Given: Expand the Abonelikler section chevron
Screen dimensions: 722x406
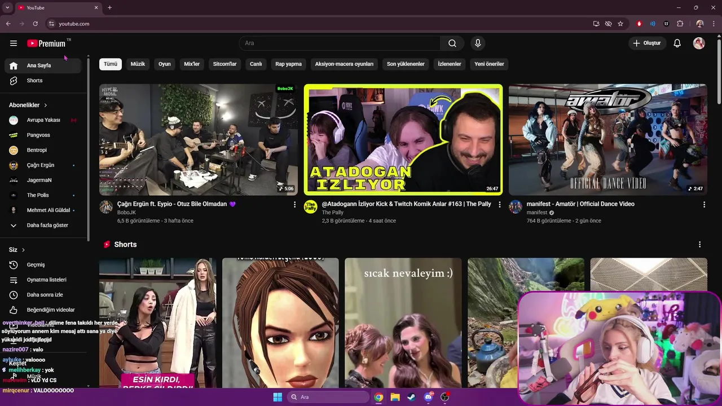Looking at the screenshot, I should (x=45, y=105).
